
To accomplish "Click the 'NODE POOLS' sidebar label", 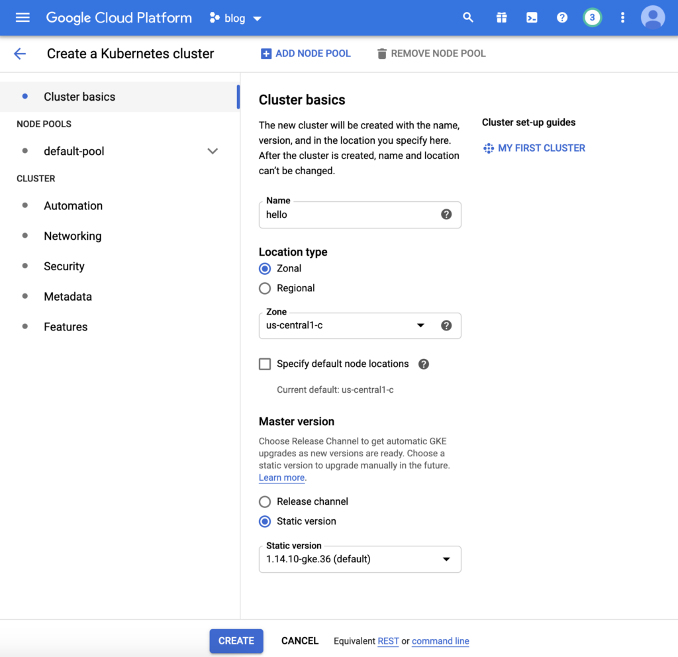I will coord(44,124).
